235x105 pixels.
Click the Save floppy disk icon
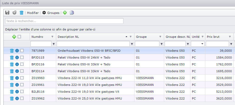pyautogui.click(x=7, y=13)
